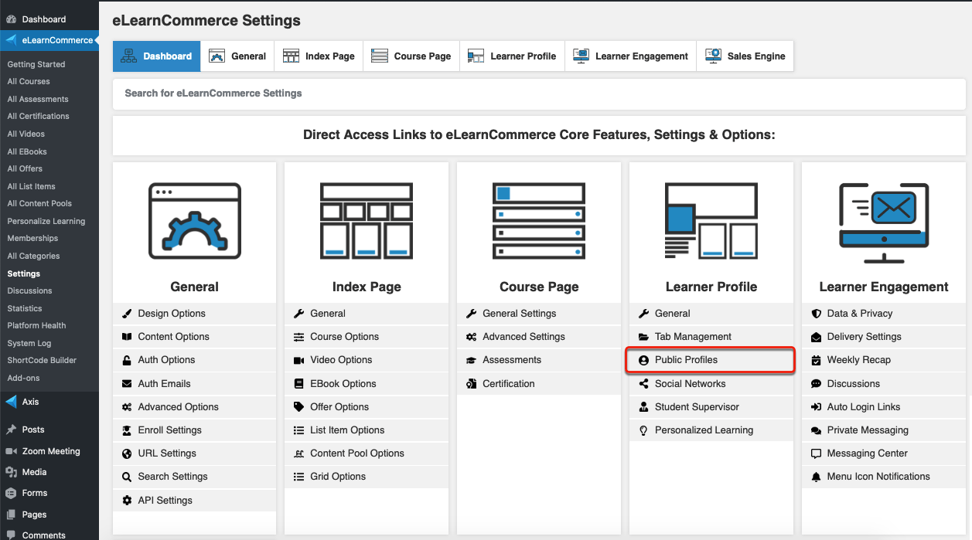
Task: Click the magnifier icon beside Search Settings
Action: click(127, 477)
